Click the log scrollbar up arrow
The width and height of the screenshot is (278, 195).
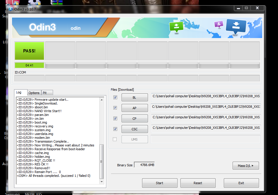tap(102, 100)
